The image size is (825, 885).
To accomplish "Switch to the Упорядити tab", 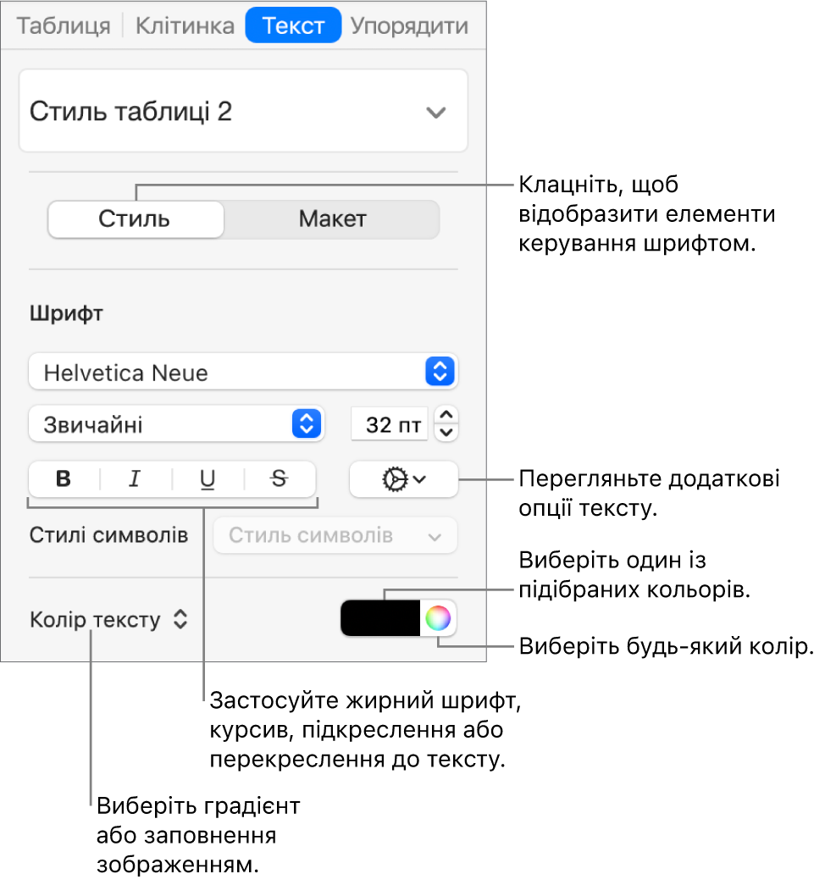I will [409, 26].
